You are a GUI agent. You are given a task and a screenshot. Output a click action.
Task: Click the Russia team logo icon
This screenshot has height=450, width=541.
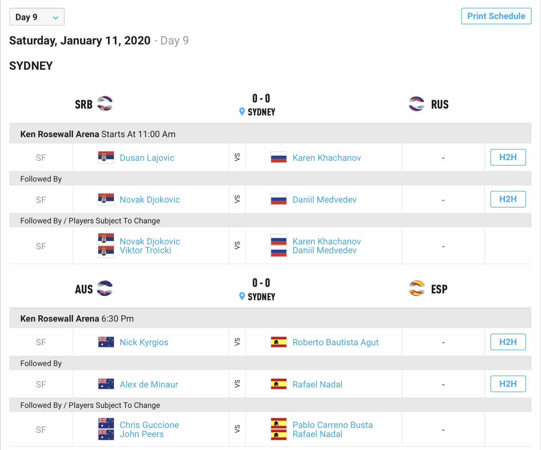tap(417, 104)
